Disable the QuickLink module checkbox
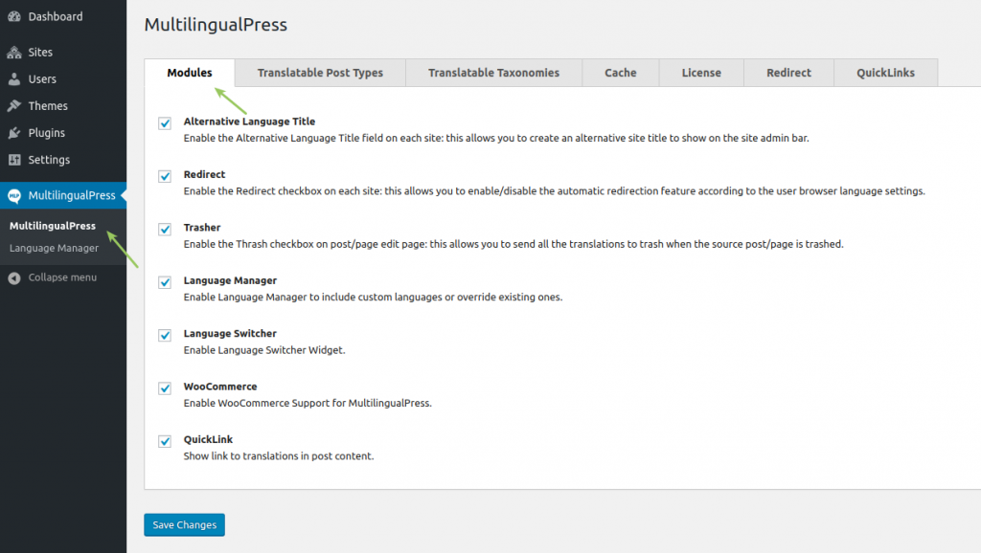Viewport: 981px width, 553px height. pos(165,442)
